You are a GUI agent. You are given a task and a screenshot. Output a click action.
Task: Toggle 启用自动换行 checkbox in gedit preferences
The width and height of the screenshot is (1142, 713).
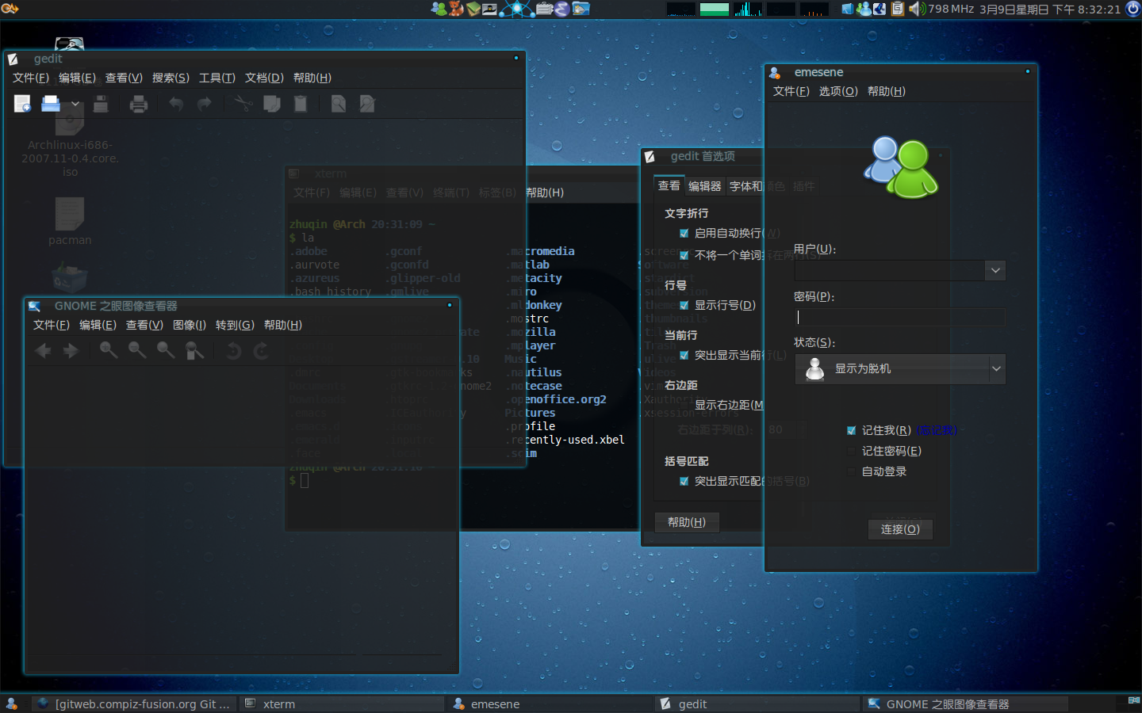coord(684,234)
